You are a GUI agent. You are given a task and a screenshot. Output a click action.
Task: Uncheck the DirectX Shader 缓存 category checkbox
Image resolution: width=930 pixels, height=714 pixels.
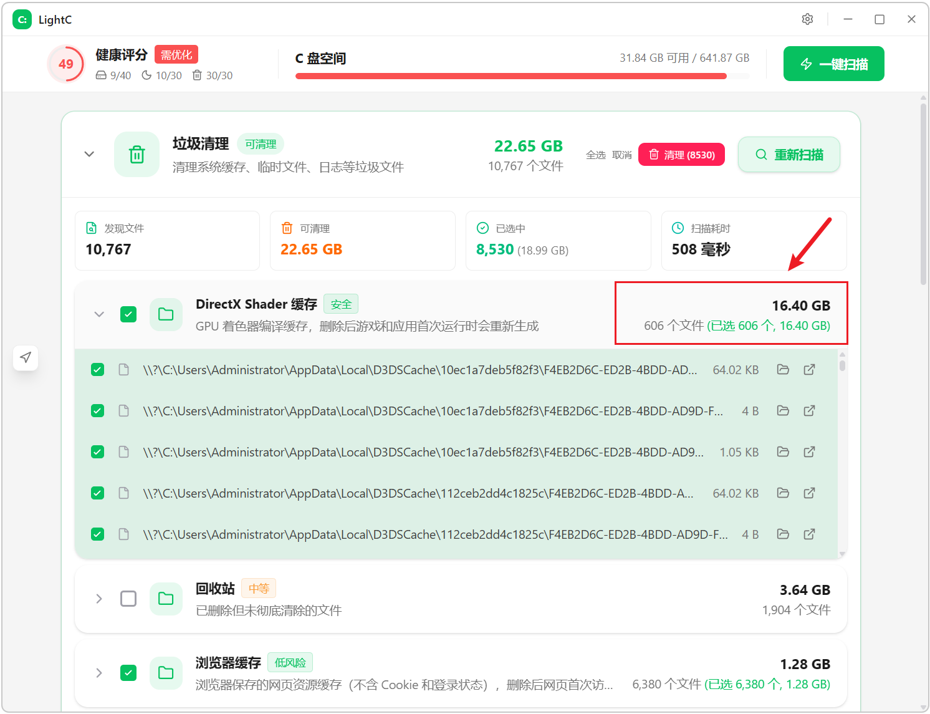pos(128,314)
